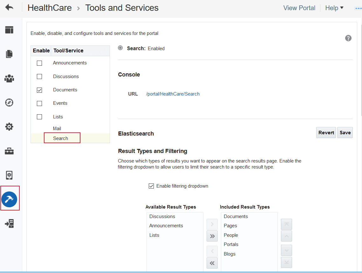Open the toolbox assets sidebar icon
Screen dimensions: 362x273
tap(9, 151)
